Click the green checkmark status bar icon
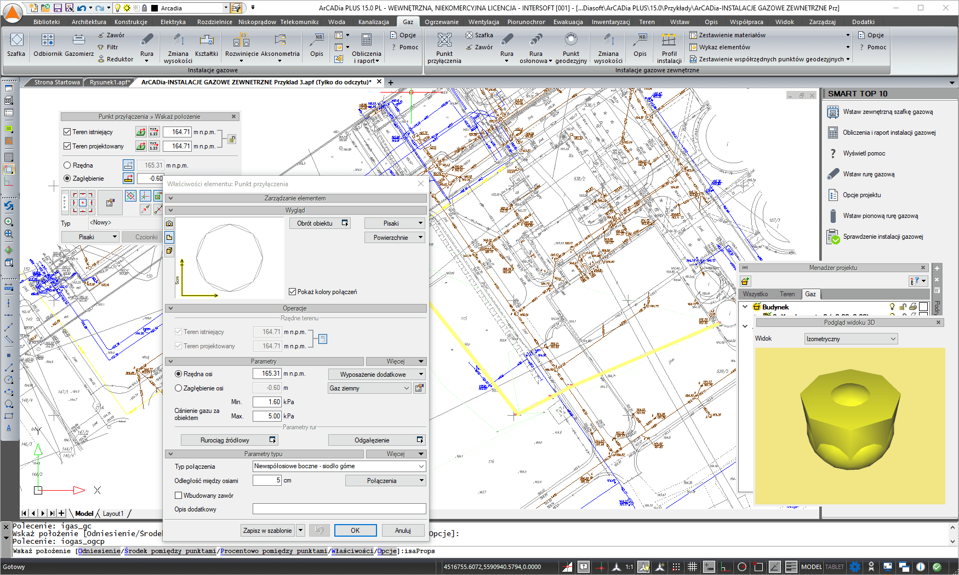959x575 pixels. click(937, 567)
